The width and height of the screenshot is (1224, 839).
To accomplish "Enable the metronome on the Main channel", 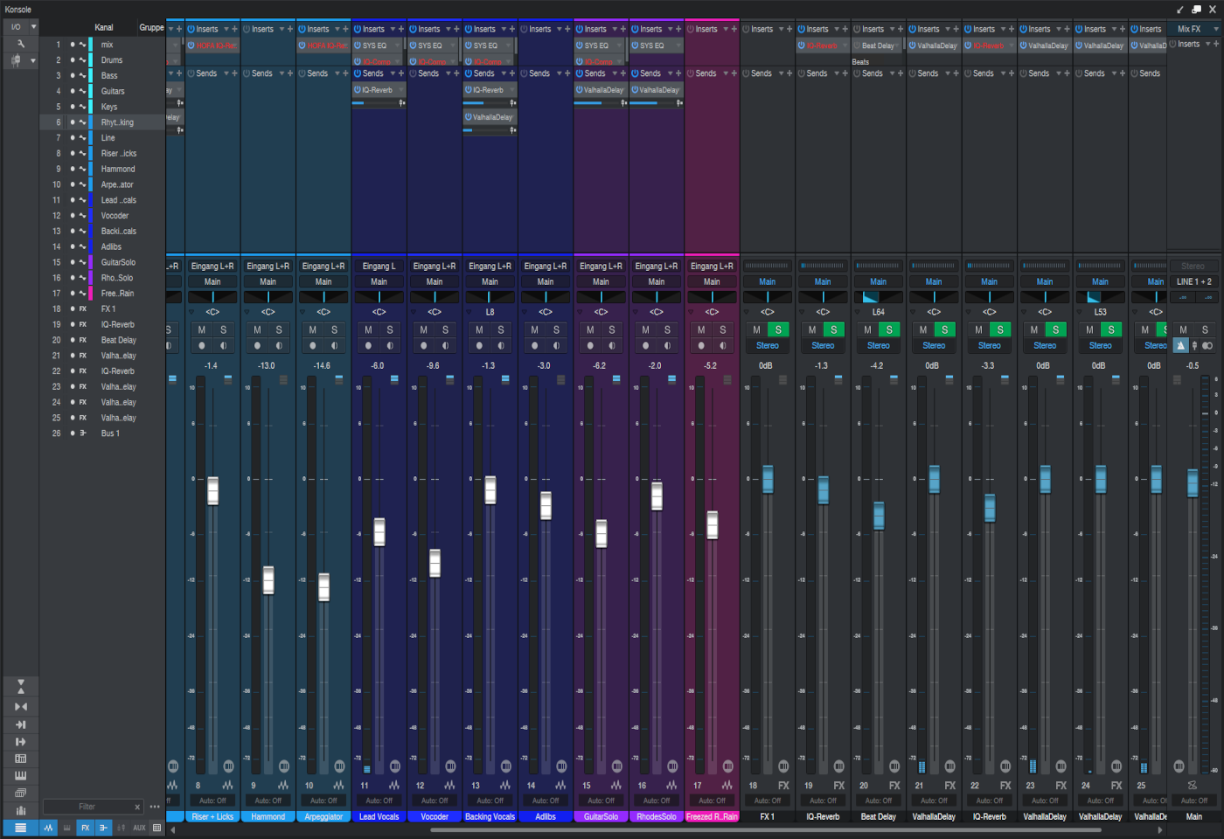I will [1181, 345].
